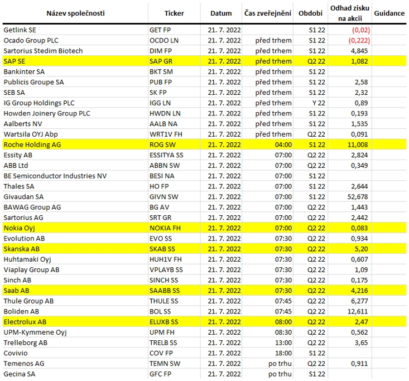This screenshot has height=381, width=409.
Task: Click the time '18:00' in Covivio row
Action: click(283, 353)
